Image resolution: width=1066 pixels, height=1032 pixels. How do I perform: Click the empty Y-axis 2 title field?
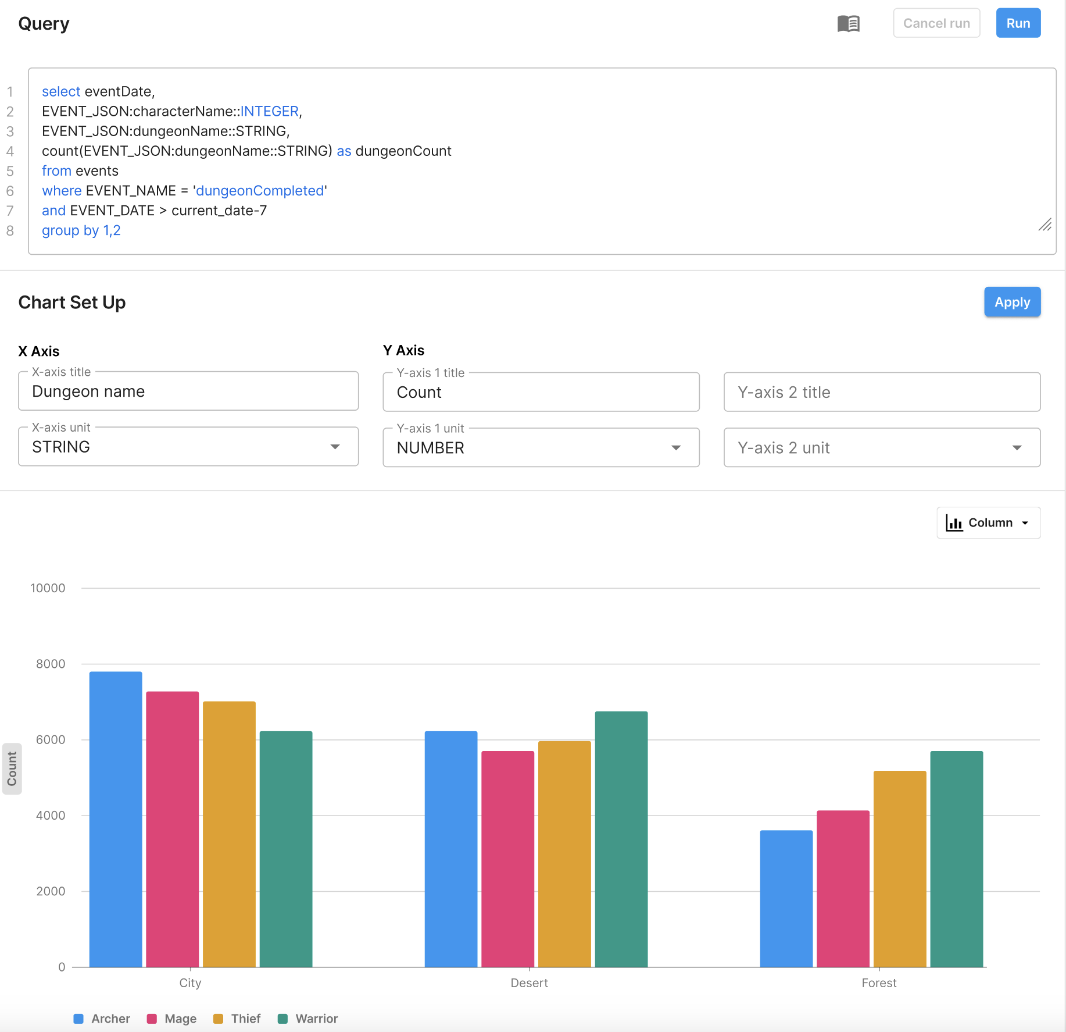(881, 393)
